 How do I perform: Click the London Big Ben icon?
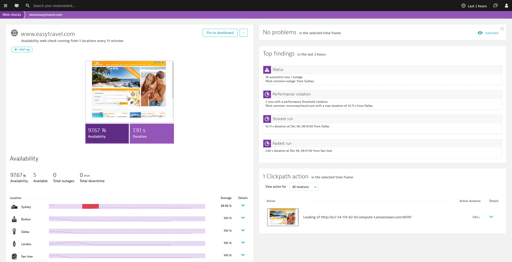click(x=14, y=244)
